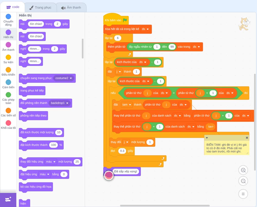Zoom in on the code workspace
This screenshot has width=257, height=207.
coord(243,170)
